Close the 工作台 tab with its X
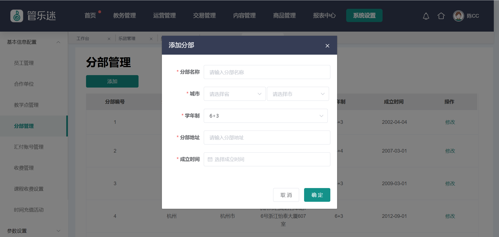 (x=109, y=39)
